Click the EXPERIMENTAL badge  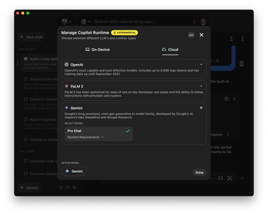tap(124, 32)
